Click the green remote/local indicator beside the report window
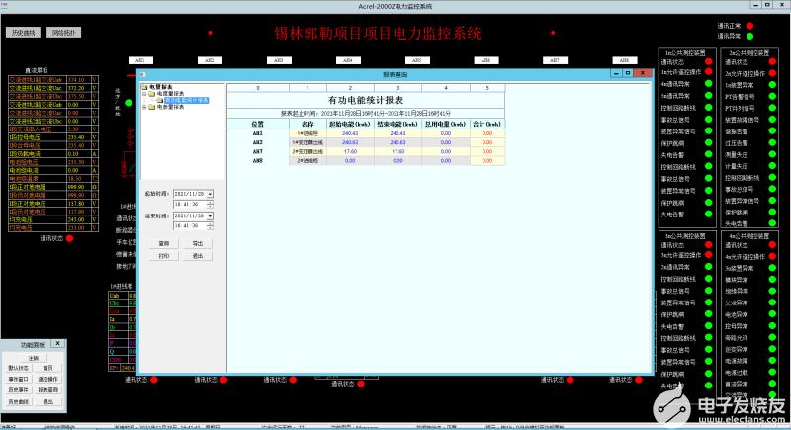791x430 pixels. click(129, 103)
